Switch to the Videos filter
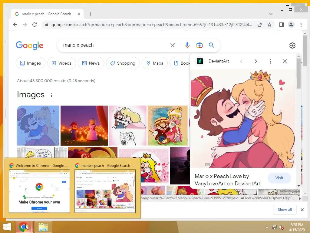Viewport: 310px width, 233px height. point(61,63)
